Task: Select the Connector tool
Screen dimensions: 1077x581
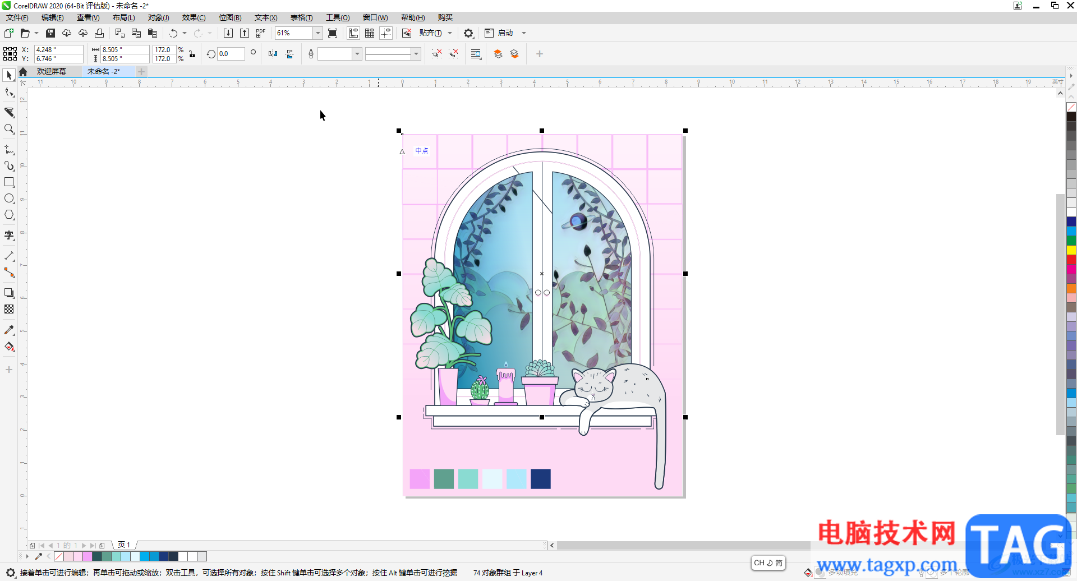Action: click(9, 273)
